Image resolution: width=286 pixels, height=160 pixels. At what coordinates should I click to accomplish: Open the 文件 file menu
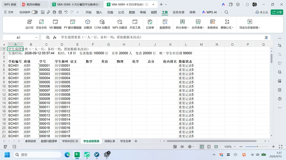(9, 12)
